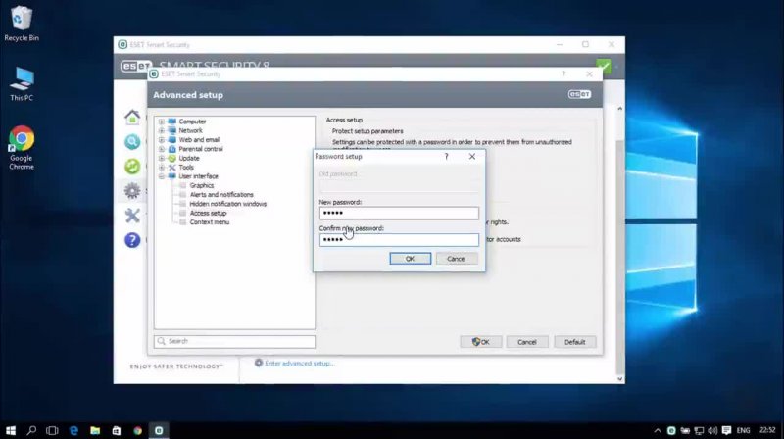Select Hidden notification windows tree item
The width and height of the screenshot is (784, 439).
[228, 204]
